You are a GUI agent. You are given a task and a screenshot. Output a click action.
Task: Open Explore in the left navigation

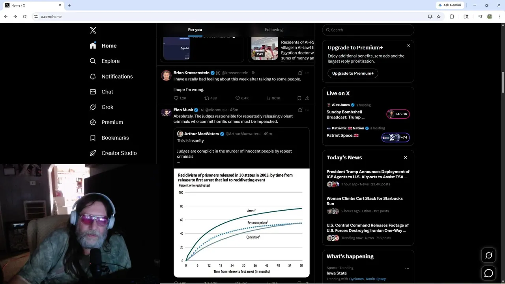click(105, 61)
